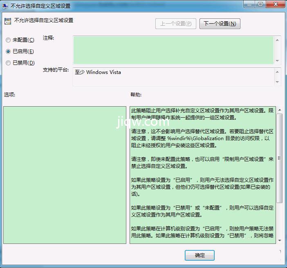Viewport: 287px width, 268px height.
Task: Click the help panel scrollbar down arrow
Action: tap(280, 241)
